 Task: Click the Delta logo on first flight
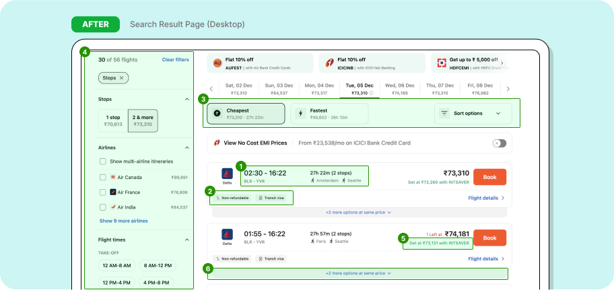pos(228,174)
